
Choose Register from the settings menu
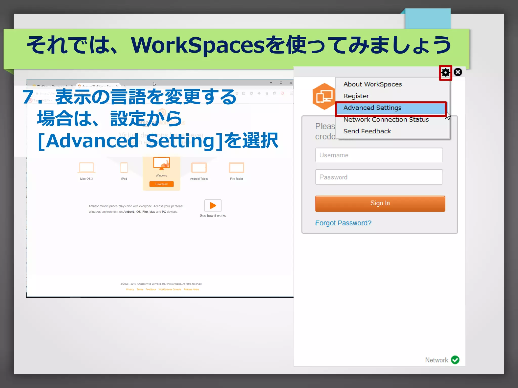click(356, 96)
